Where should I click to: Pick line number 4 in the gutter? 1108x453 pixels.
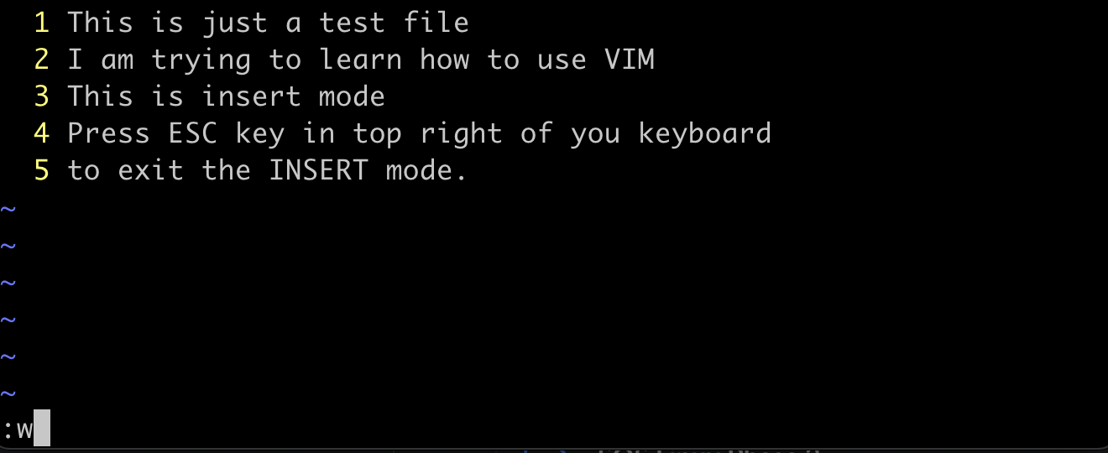click(x=41, y=133)
